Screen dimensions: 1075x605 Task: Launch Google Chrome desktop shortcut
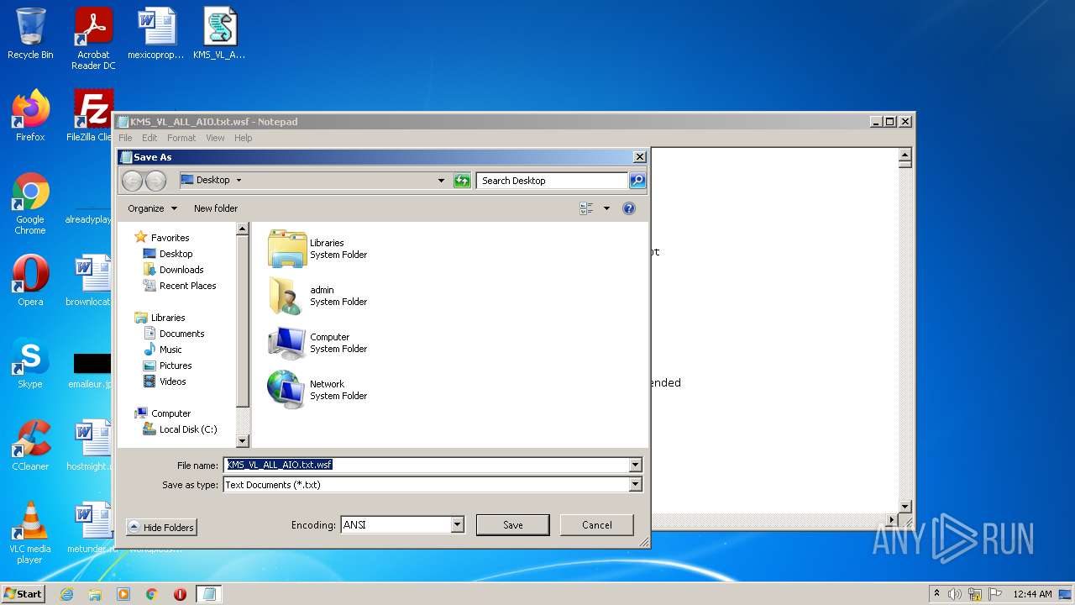[30, 203]
